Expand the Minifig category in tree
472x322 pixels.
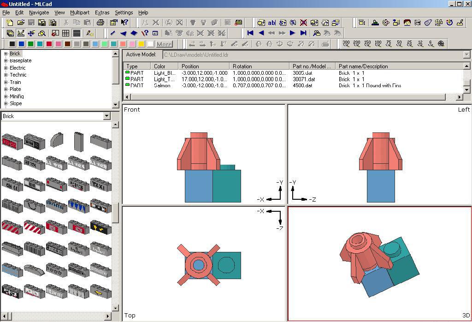6,96
